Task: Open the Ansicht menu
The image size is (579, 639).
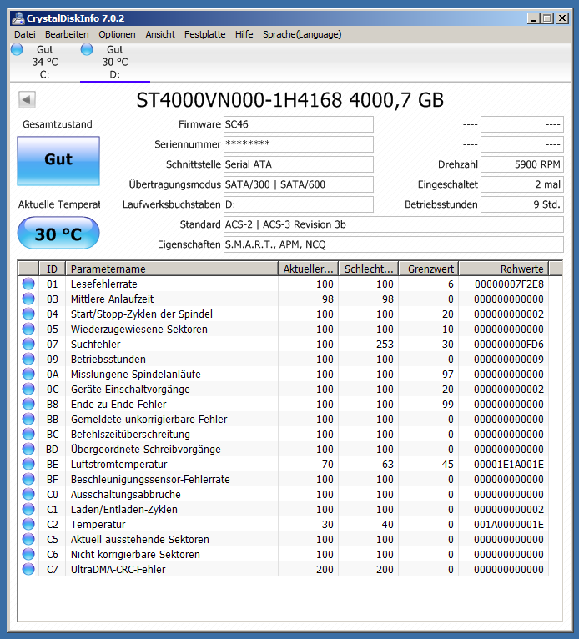Action: coord(160,34)
